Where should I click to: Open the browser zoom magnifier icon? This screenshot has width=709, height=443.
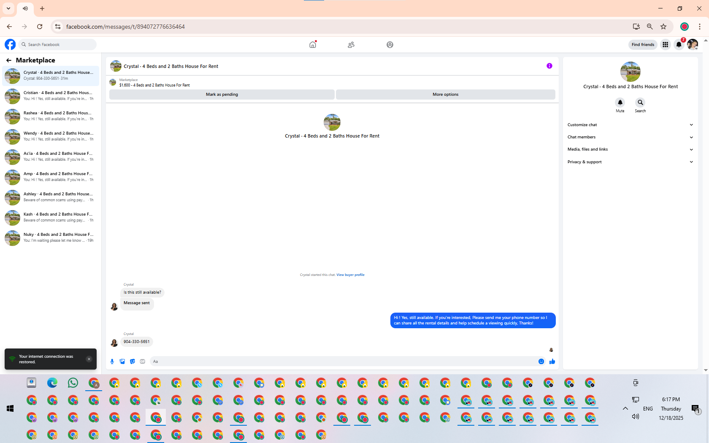[650, 27]
